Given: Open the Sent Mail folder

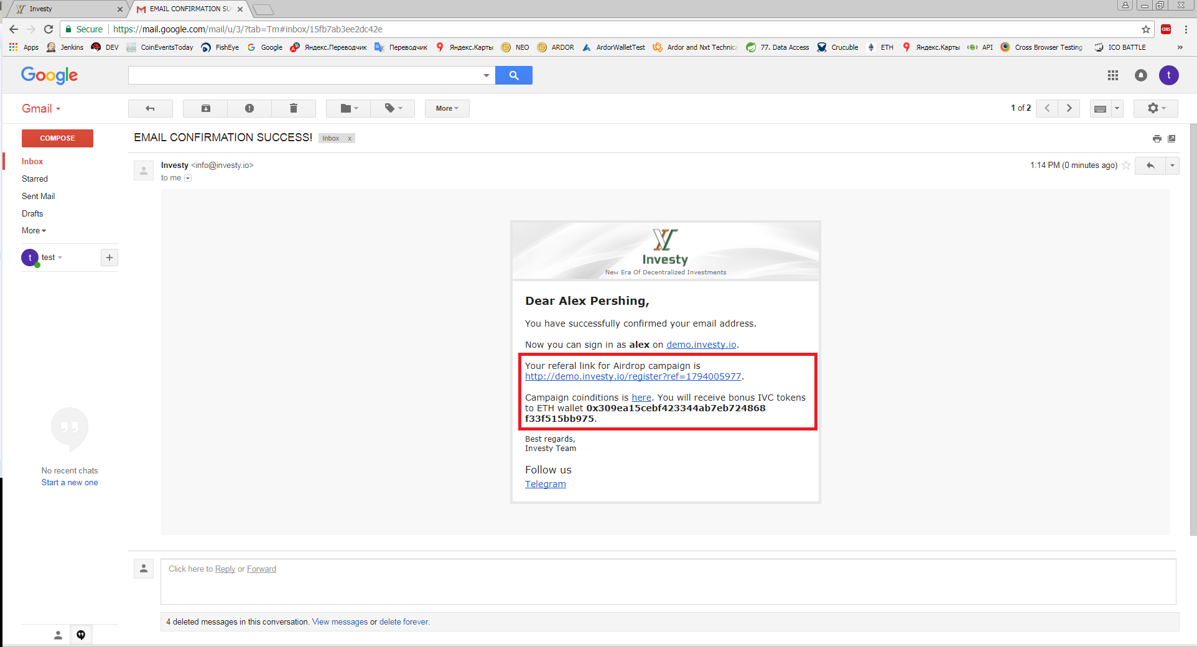Looking at the screenshot, I should pyautogui.click(x=39, y=196).
